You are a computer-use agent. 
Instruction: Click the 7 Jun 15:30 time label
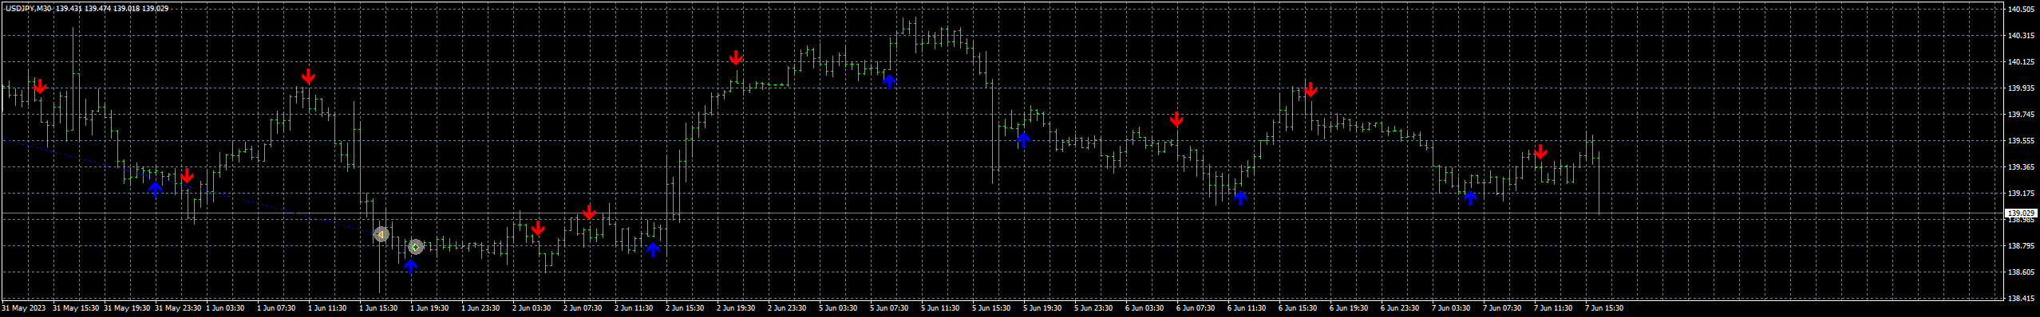(x=1604, y=308)
